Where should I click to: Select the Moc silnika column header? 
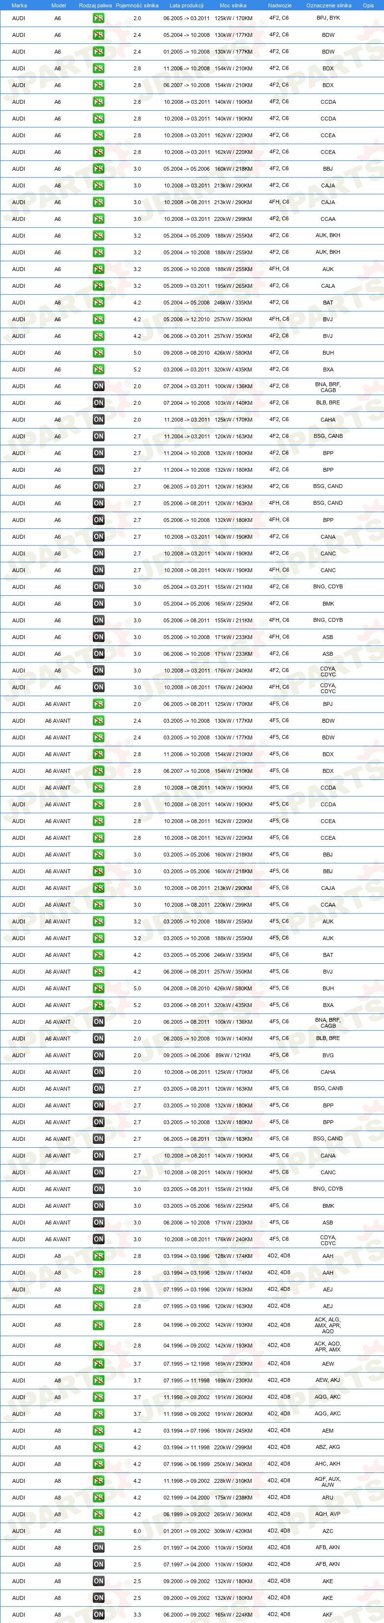pyautogui.click(x=233, y=5)
